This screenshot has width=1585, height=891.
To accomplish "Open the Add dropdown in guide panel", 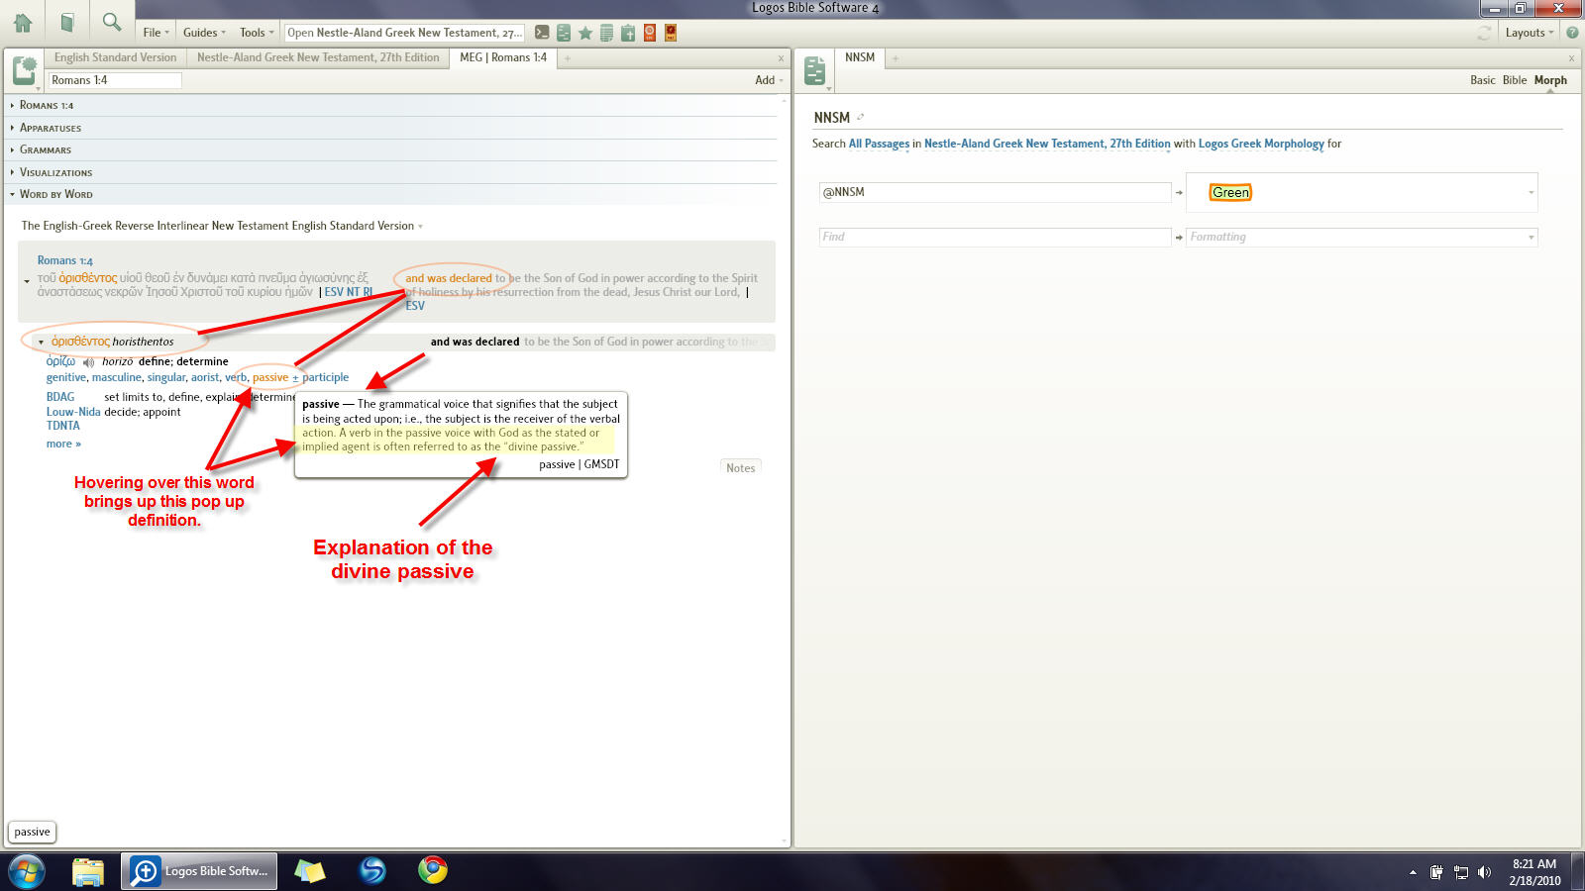I will pyautogui.click(x=769, y=80).
